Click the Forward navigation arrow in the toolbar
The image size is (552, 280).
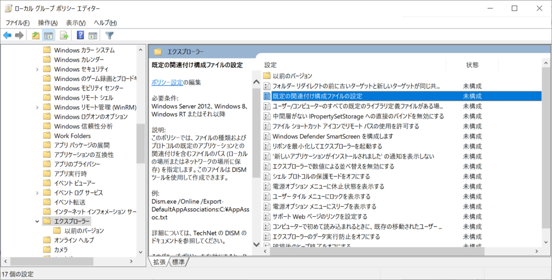(18, 35)
